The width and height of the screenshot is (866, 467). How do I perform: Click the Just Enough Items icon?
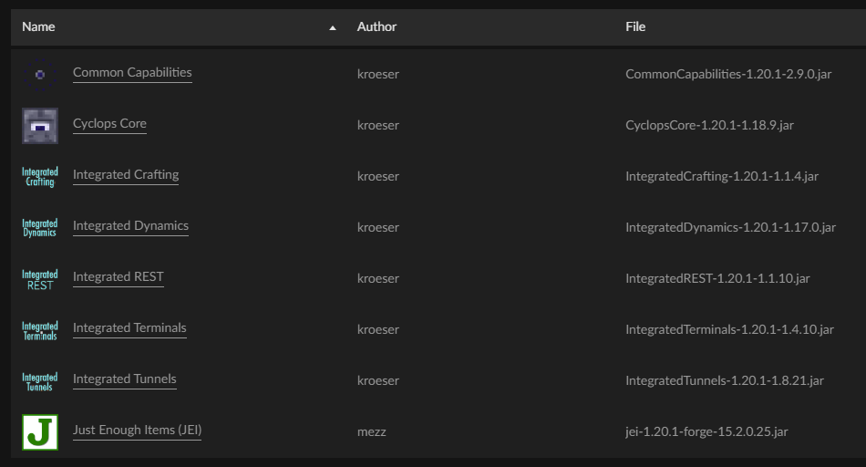tap(39, 431)
